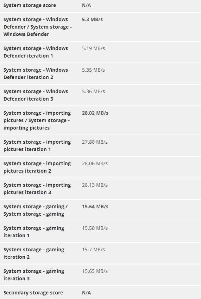201x299 pixels.
Task: Click the 5.36 MB/s value
Action: pos(93,91)
